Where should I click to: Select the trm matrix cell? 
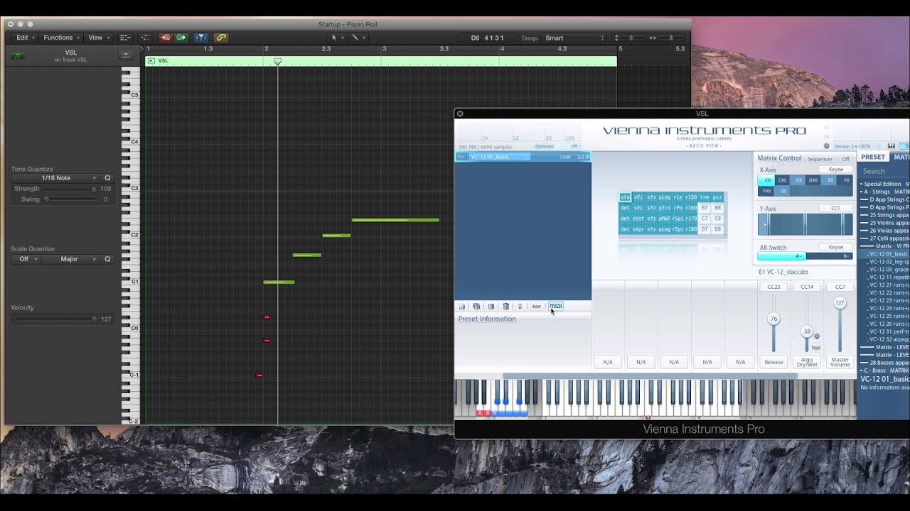click(705, 197)
